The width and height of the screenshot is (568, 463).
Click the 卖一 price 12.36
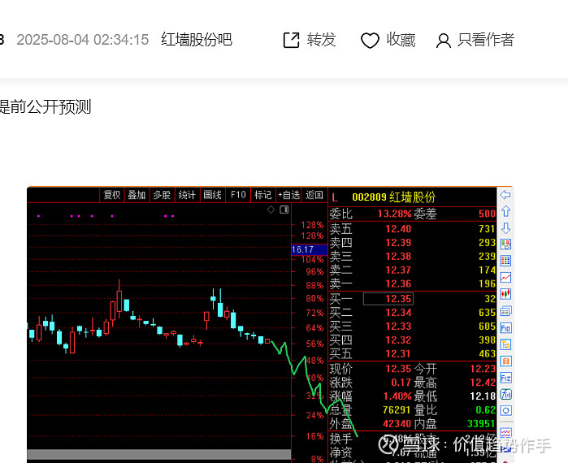coord(398,283)
